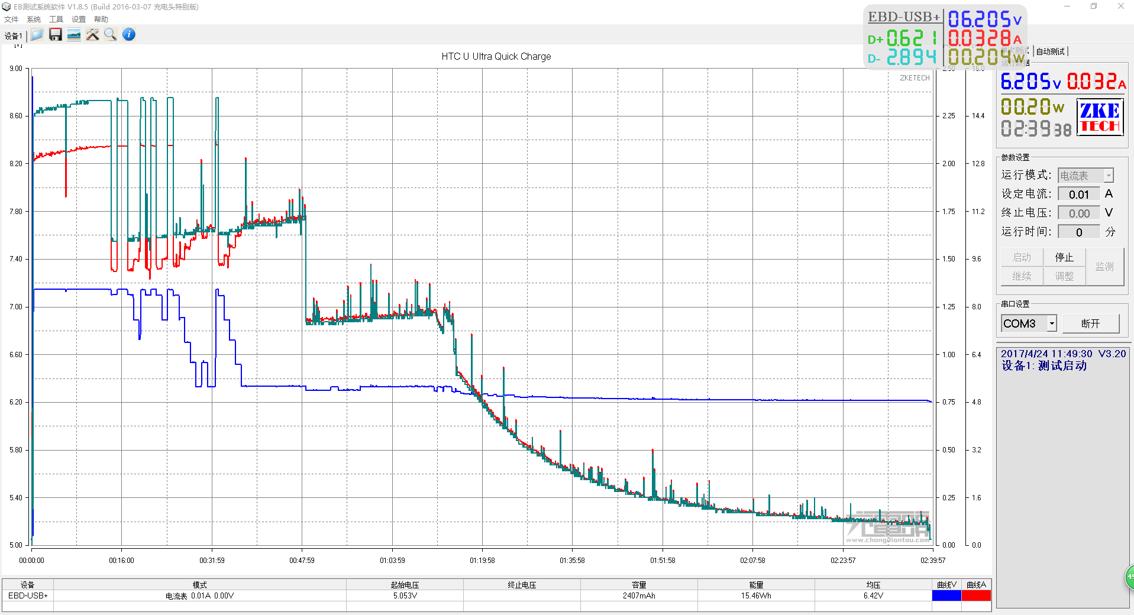Screen dimensions: 1134x615
Task: Open file with the folder toolbar icon
Action: pyautogui.click(x=37, y=34)
